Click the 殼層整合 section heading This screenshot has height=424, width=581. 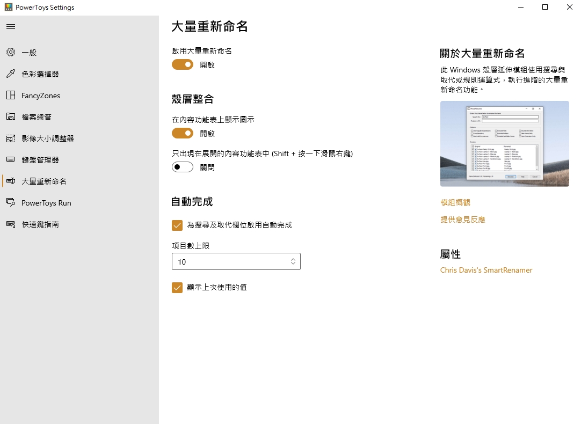[x=192, y=99]
